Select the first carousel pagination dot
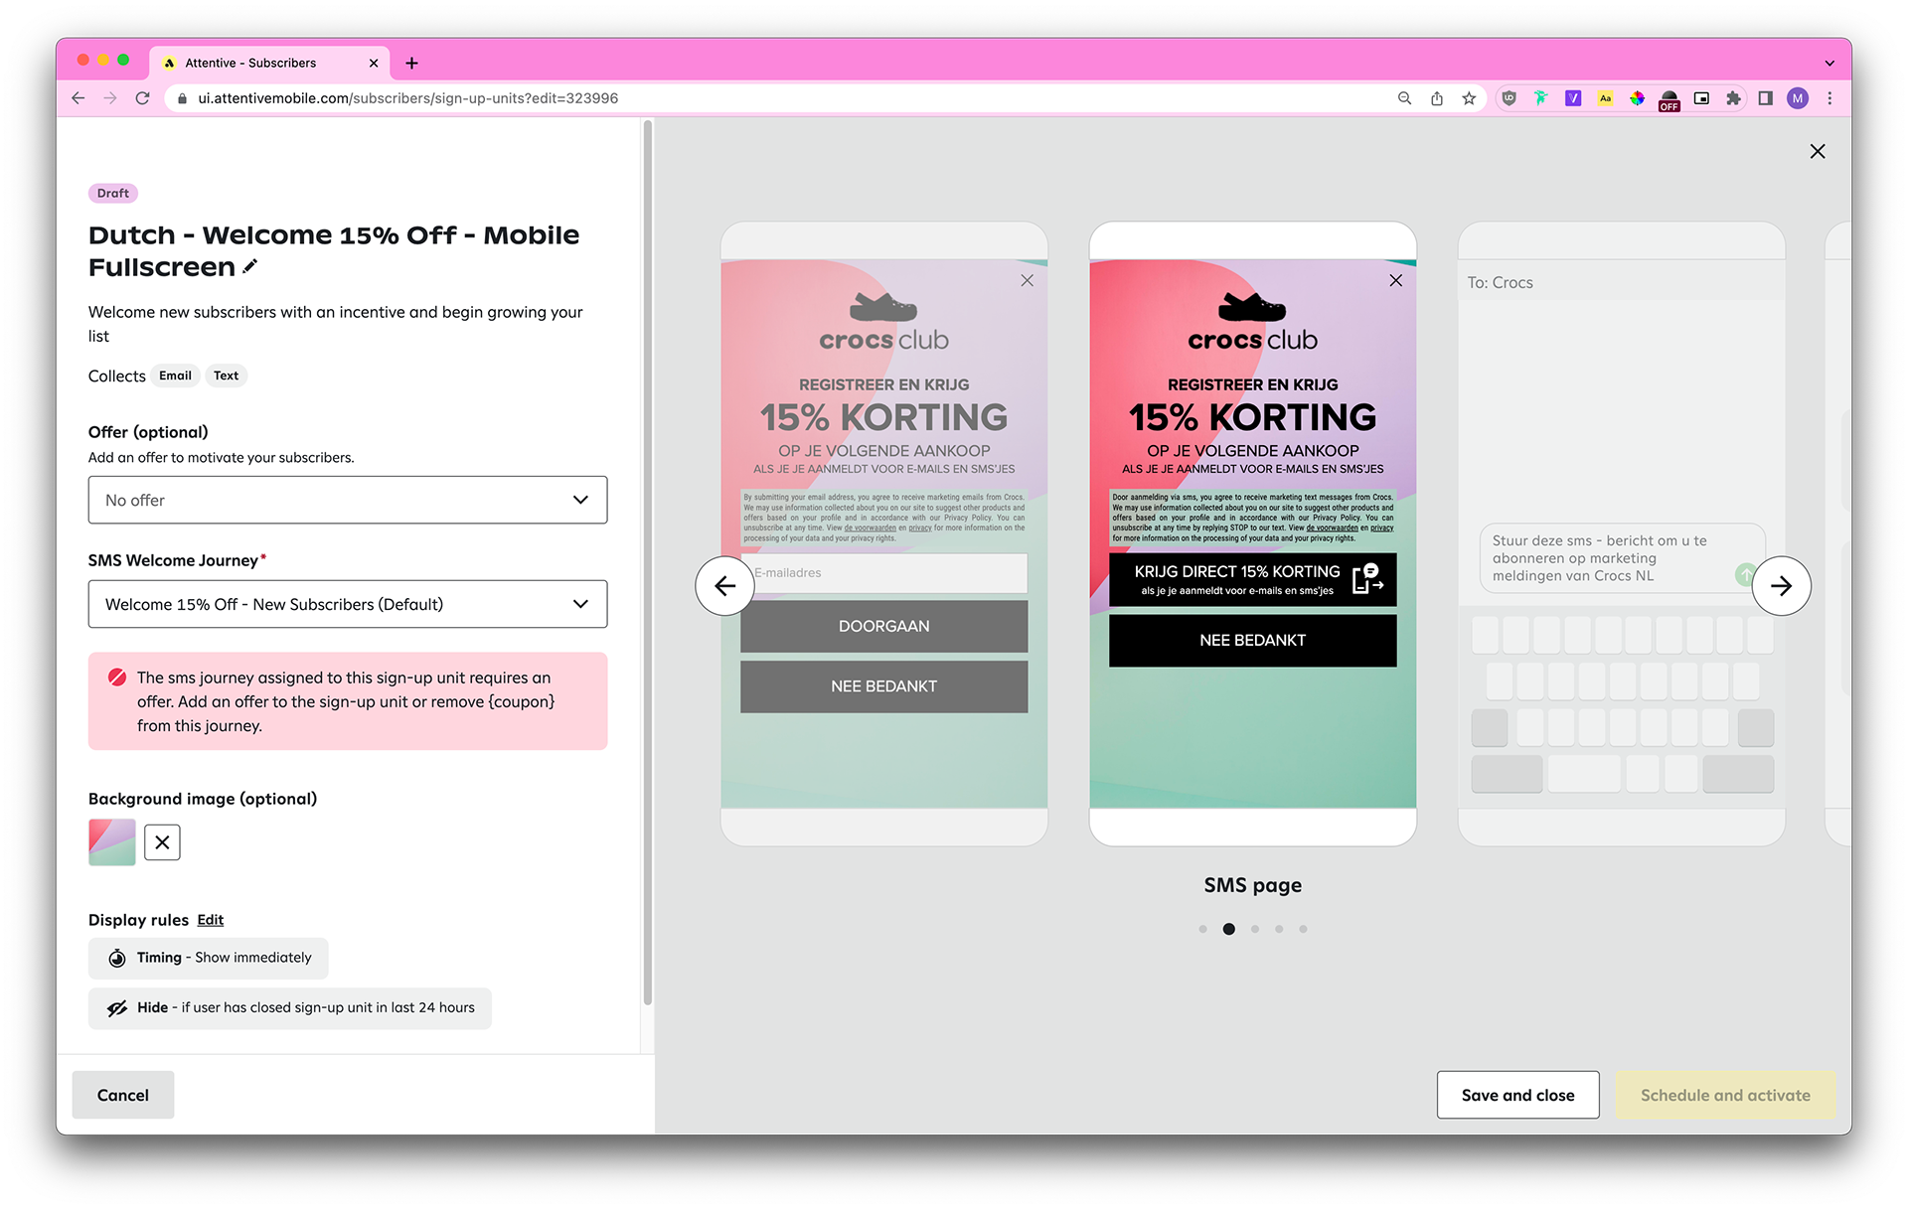 pos(1202,929)
